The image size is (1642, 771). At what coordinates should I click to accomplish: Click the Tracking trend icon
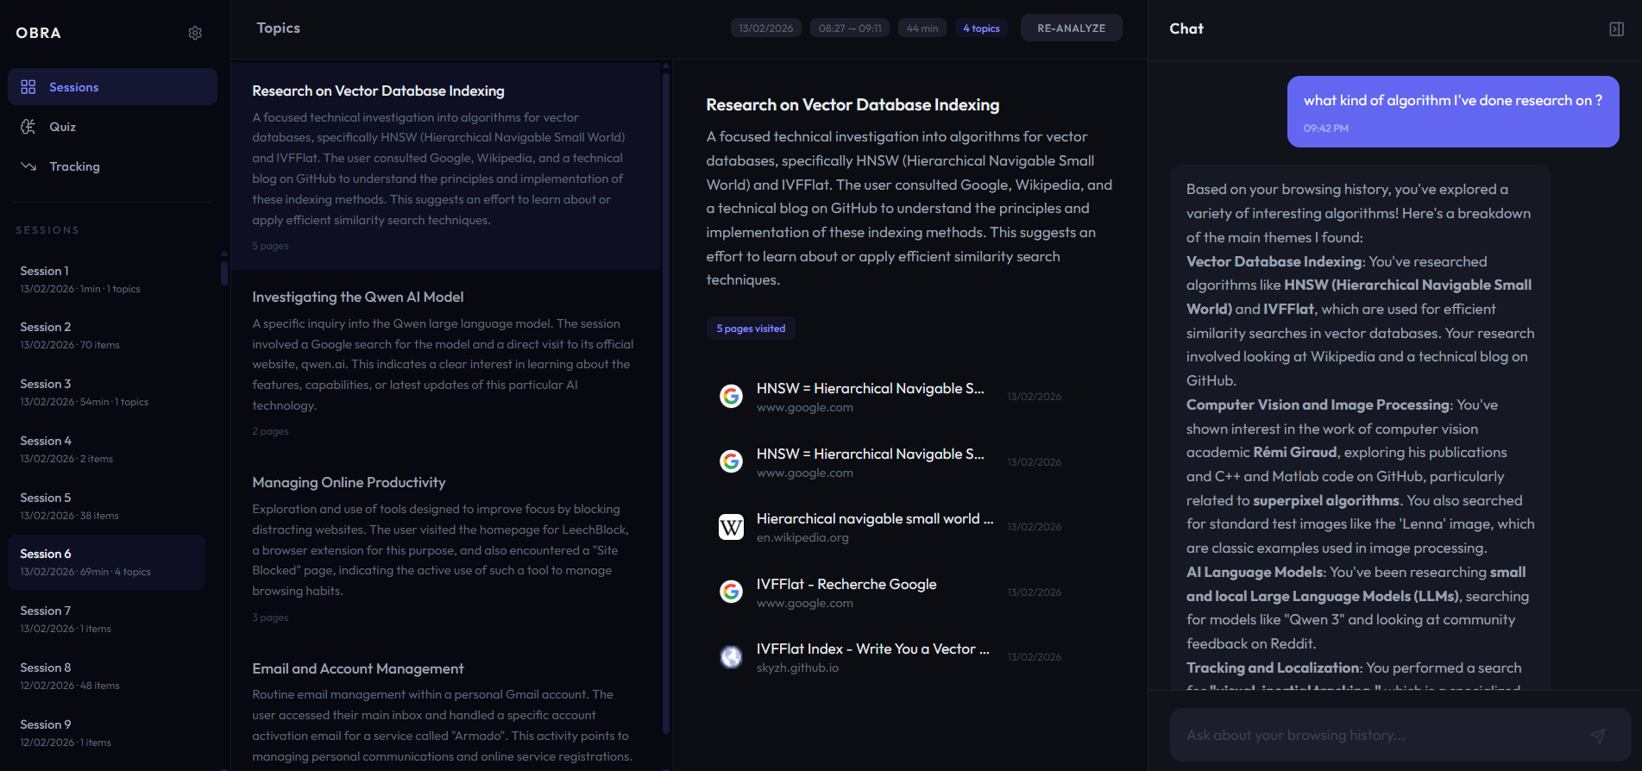28,166
